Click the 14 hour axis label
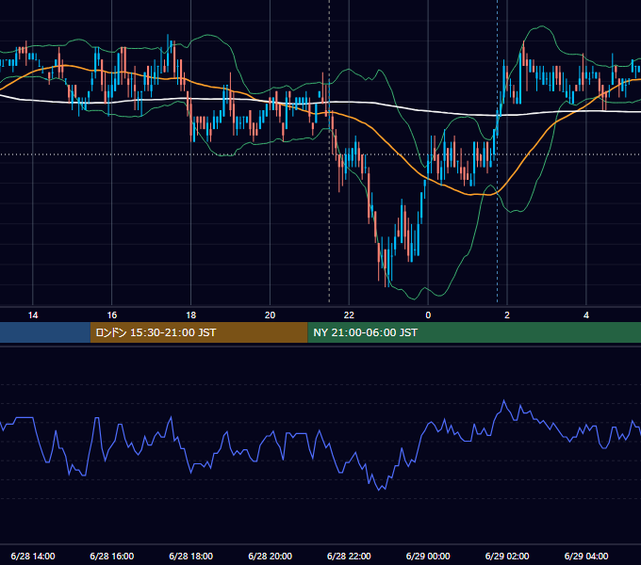The width and height of the screenshot is (641, 565). coord(33,315)
